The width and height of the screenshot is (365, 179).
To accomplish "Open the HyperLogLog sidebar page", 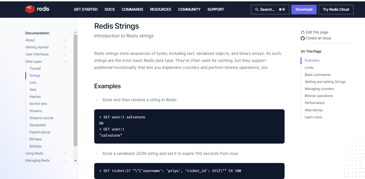I will click(x=40, y=132).
